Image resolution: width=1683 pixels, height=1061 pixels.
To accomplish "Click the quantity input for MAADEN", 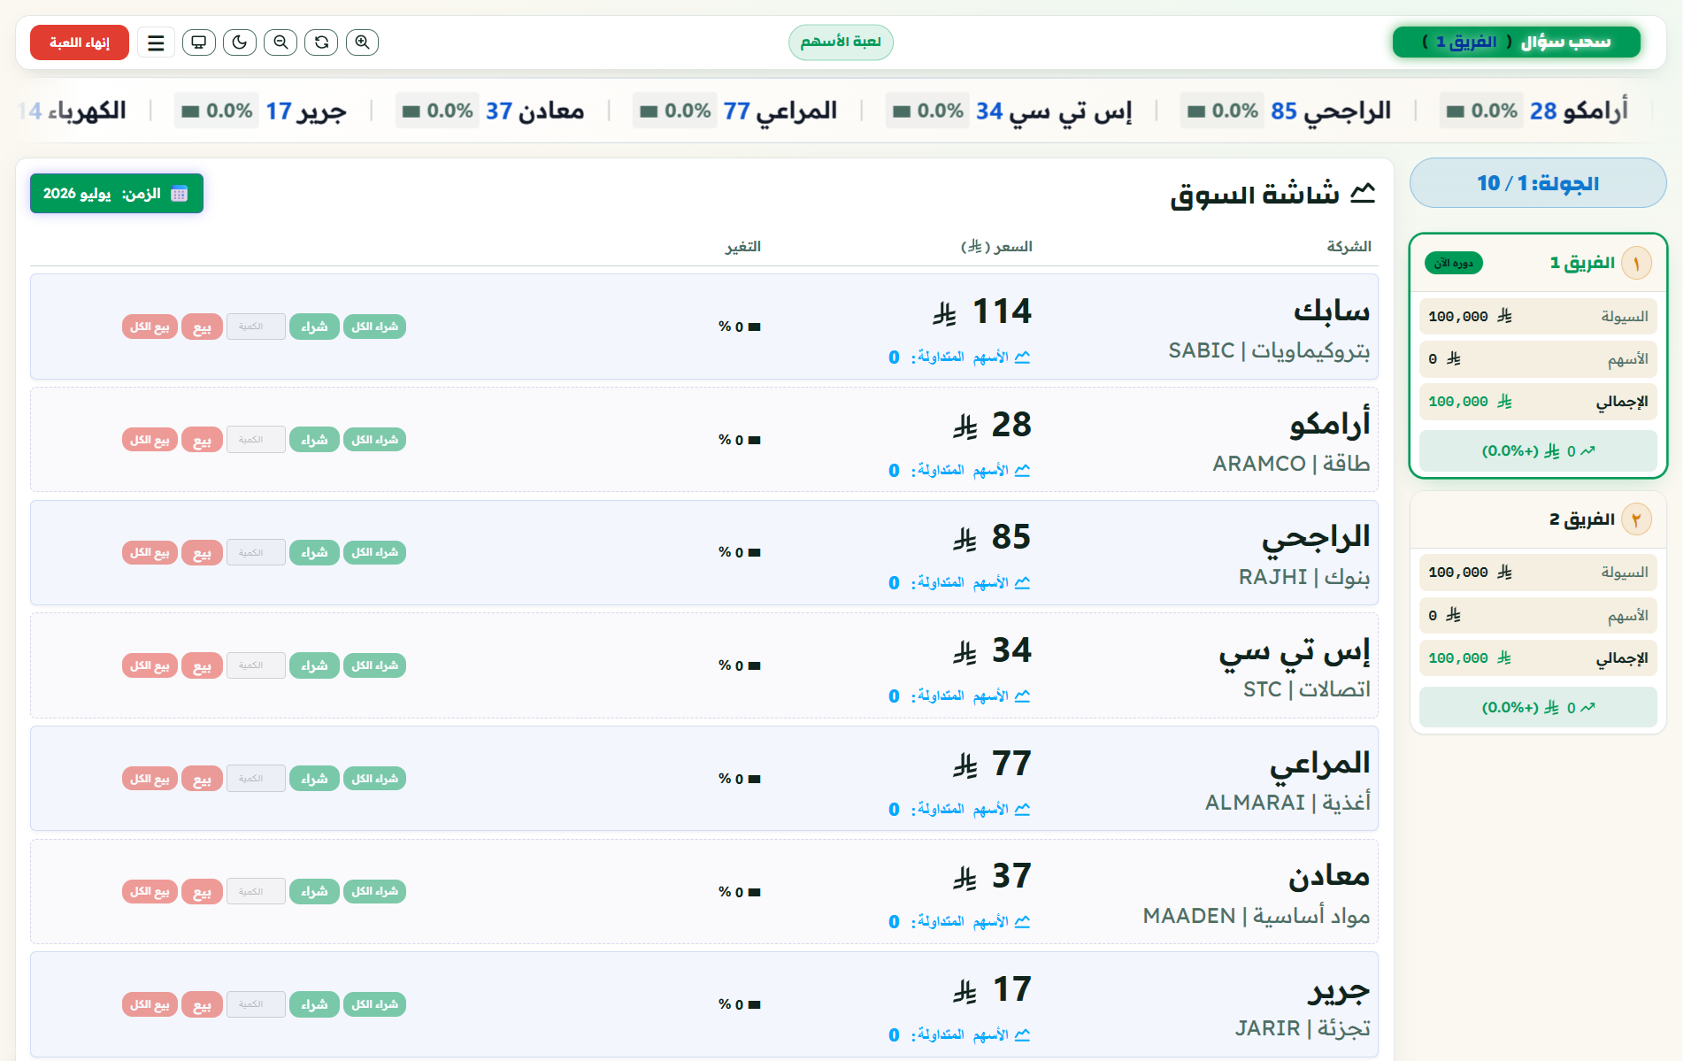I will (x=256, y=891).
